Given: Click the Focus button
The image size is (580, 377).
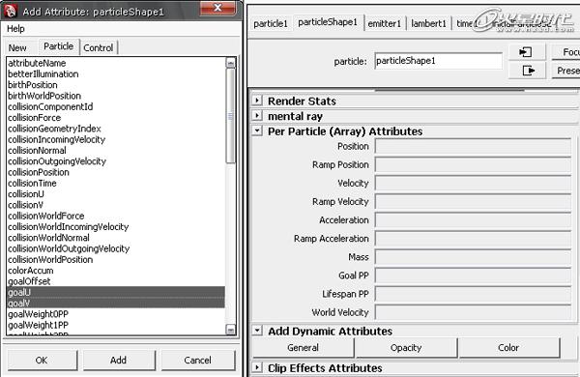Looking at the screenshot, I should (565, 52).
